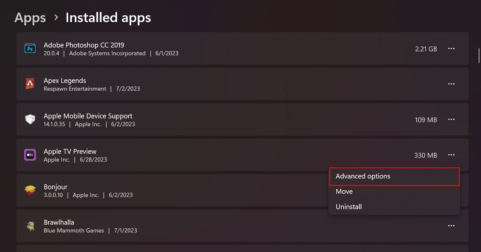Click the Apple Mobile Device Support icon
Viewport: 481px width, 252px height.
tap(30, 120)
